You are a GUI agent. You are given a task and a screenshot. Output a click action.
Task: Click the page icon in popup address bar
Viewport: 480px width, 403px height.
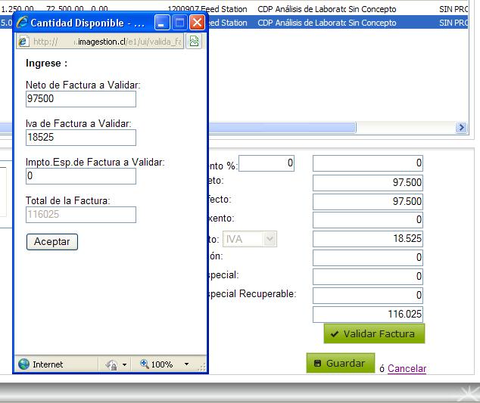[x=23, y=42]
